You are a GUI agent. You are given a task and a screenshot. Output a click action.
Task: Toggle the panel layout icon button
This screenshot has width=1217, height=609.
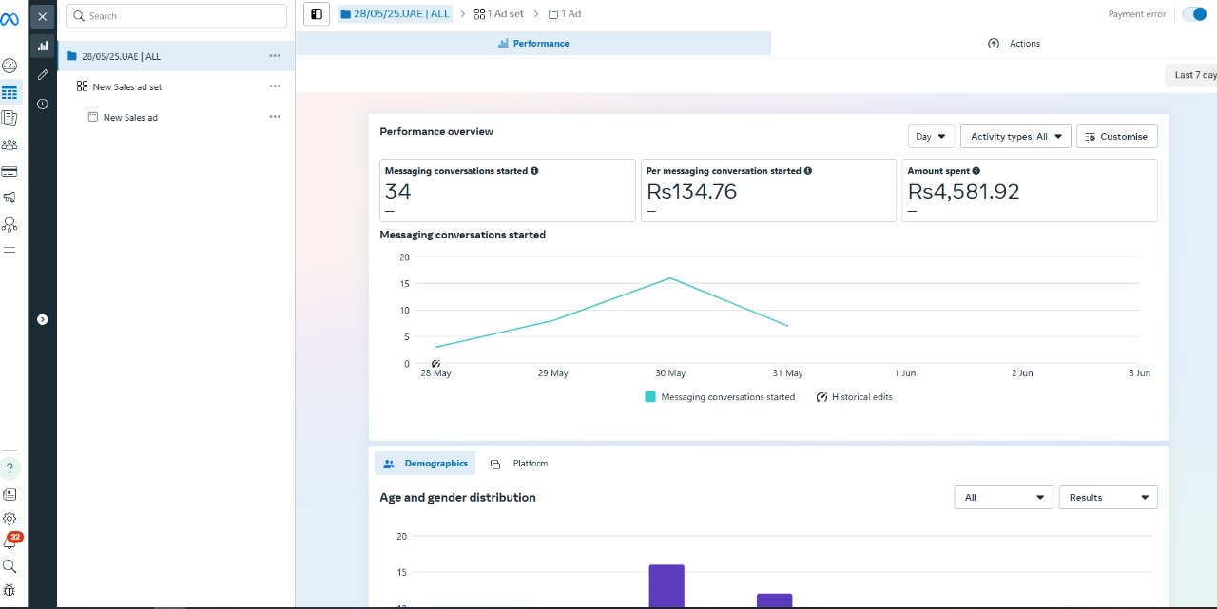point(317,13)
